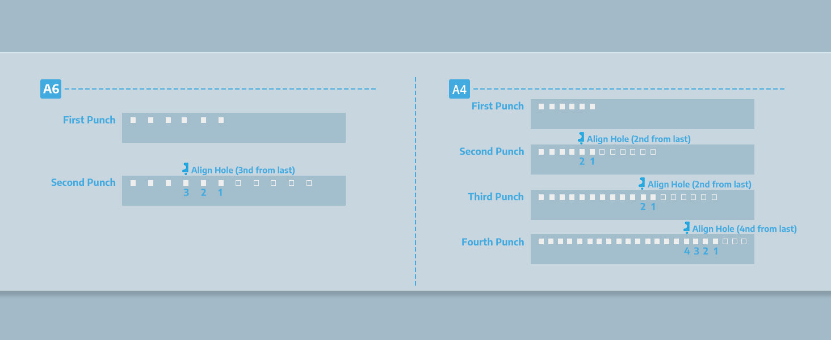Click the "Second Punch" label under A4
This screenshot has width=831, height=340.
[492, 151]
